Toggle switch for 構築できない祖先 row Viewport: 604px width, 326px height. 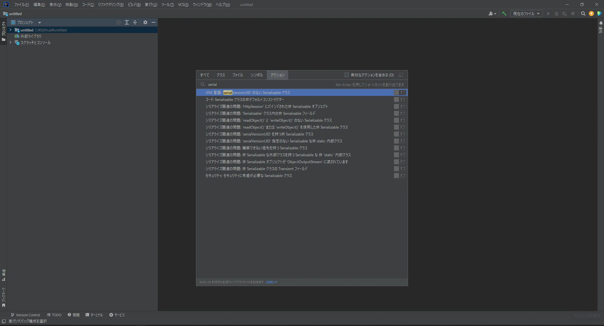click(400, 148)
